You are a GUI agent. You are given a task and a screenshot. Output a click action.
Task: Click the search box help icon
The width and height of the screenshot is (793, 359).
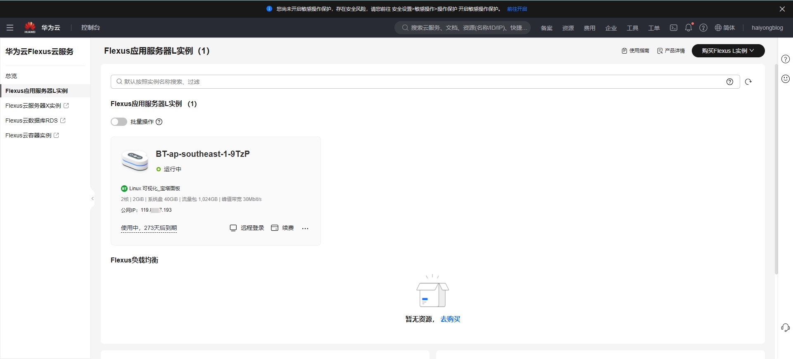pyautogui.click(x=730, y=82)
